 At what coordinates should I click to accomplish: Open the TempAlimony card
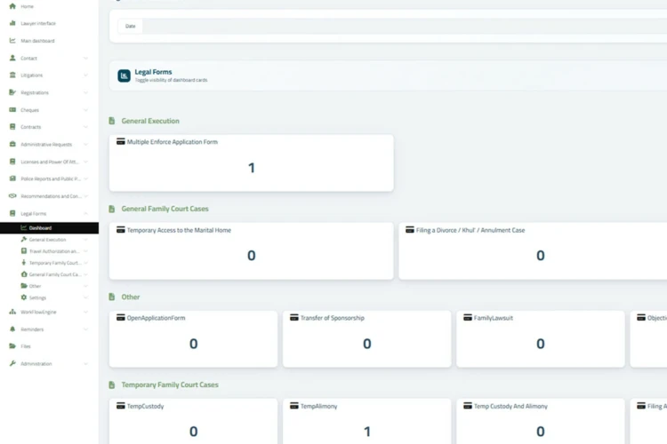[x=366, y=422]
